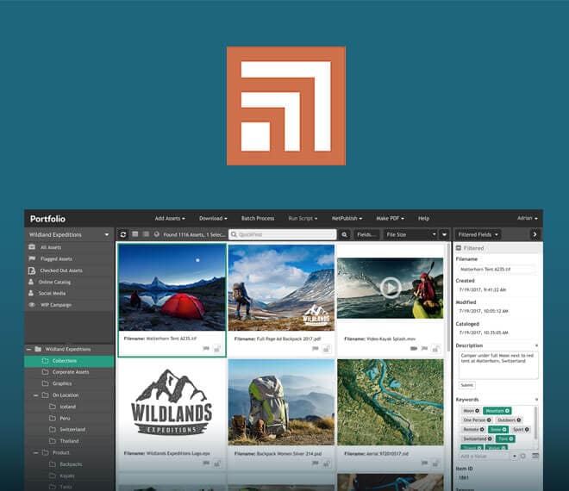Viewport: 569px width, 491px height.
Task: Play the Video-Kayak Splash video
Action: pos(390,288)
